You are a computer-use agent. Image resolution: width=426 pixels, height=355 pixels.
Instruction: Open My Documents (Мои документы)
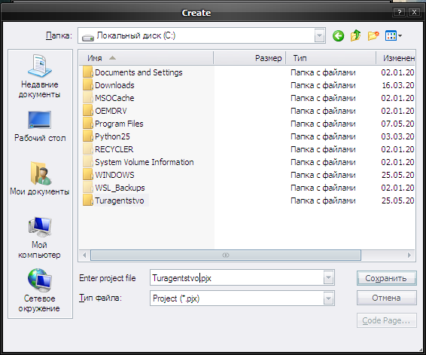(x=40, y=178)
